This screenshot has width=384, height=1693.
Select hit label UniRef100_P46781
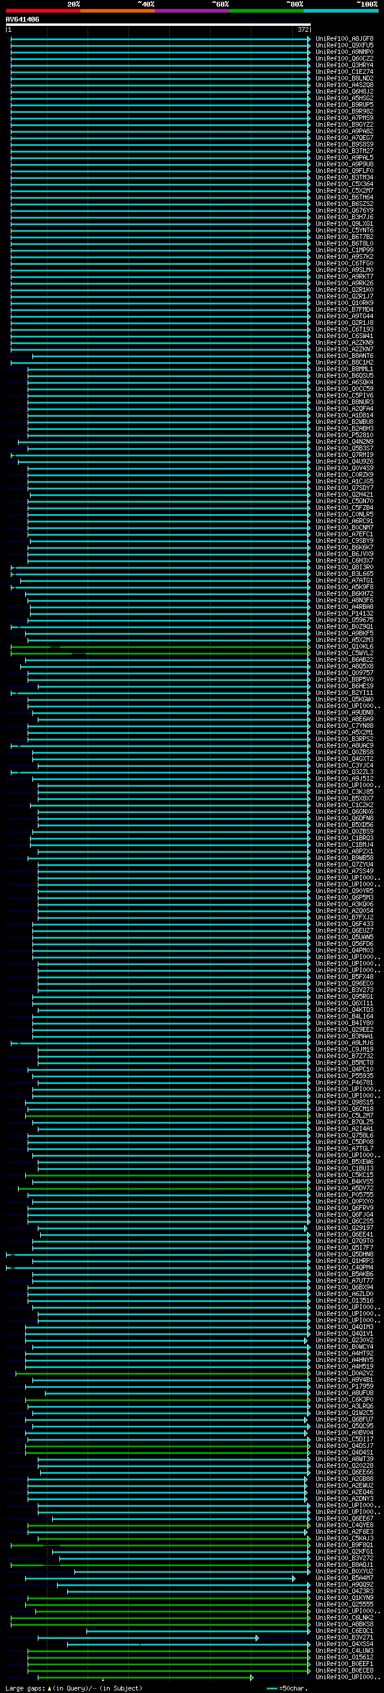[x=344, y=1083]
